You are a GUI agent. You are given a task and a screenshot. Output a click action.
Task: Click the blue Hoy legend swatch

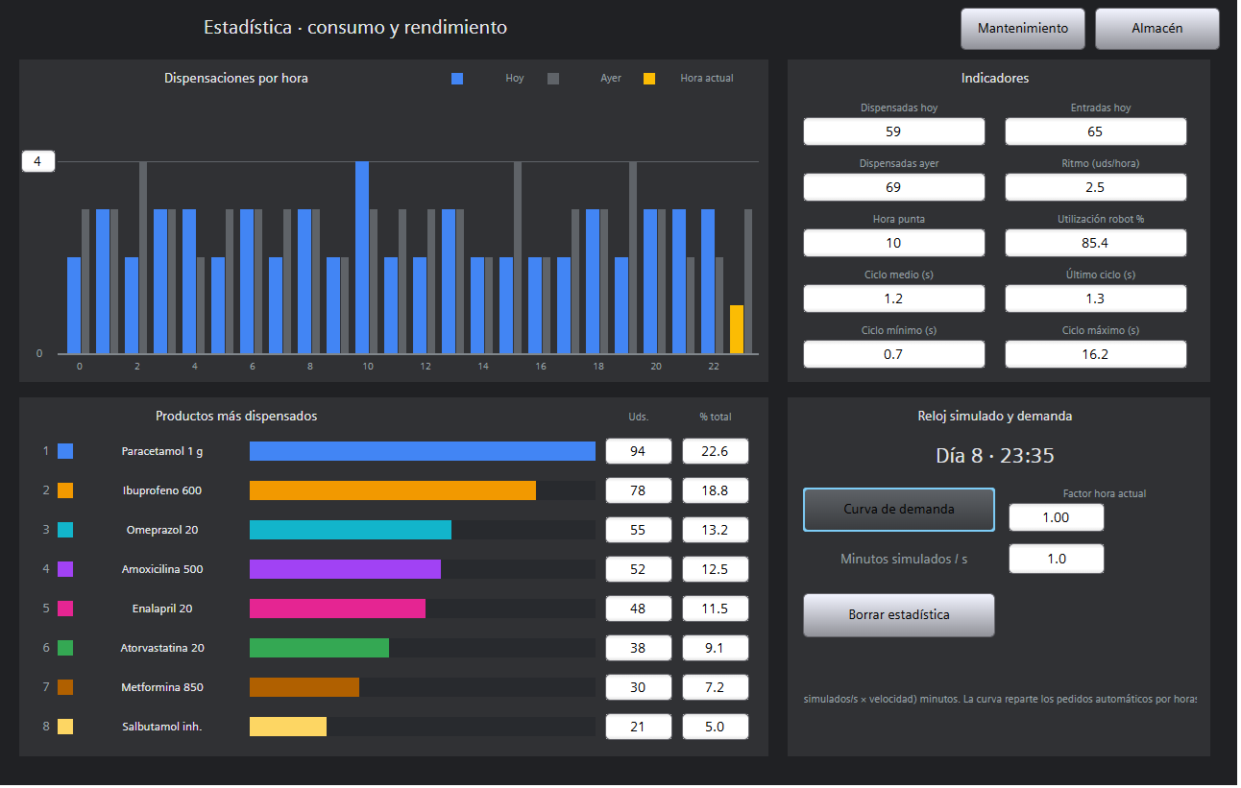pos(457,79)
